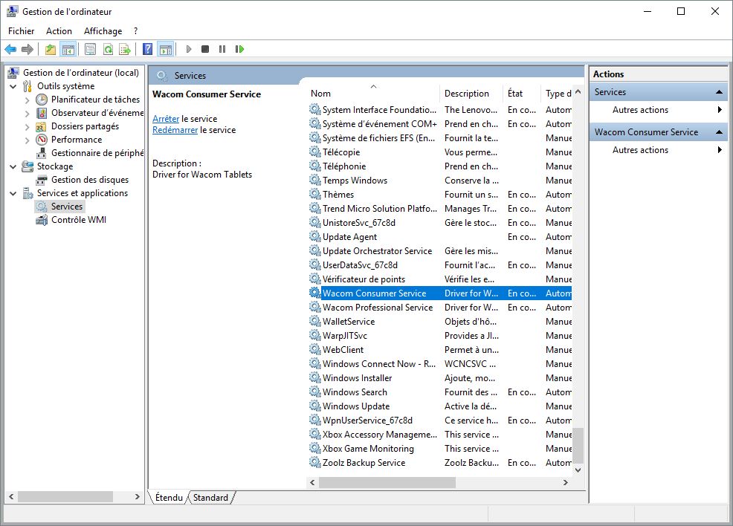
Task: Collapse the Wacom Consumer Service actions section
Action: [720, 133]
